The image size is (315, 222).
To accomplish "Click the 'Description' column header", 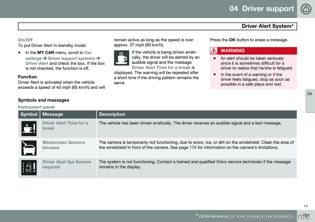I will (197, 114).
